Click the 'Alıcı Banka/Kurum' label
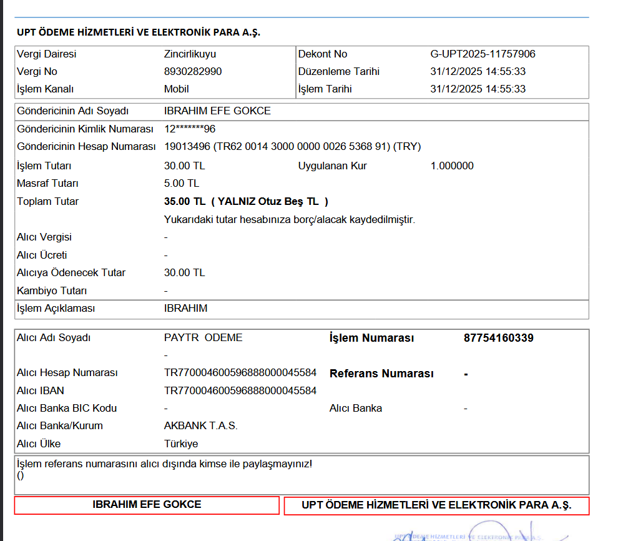 [59, 426]
